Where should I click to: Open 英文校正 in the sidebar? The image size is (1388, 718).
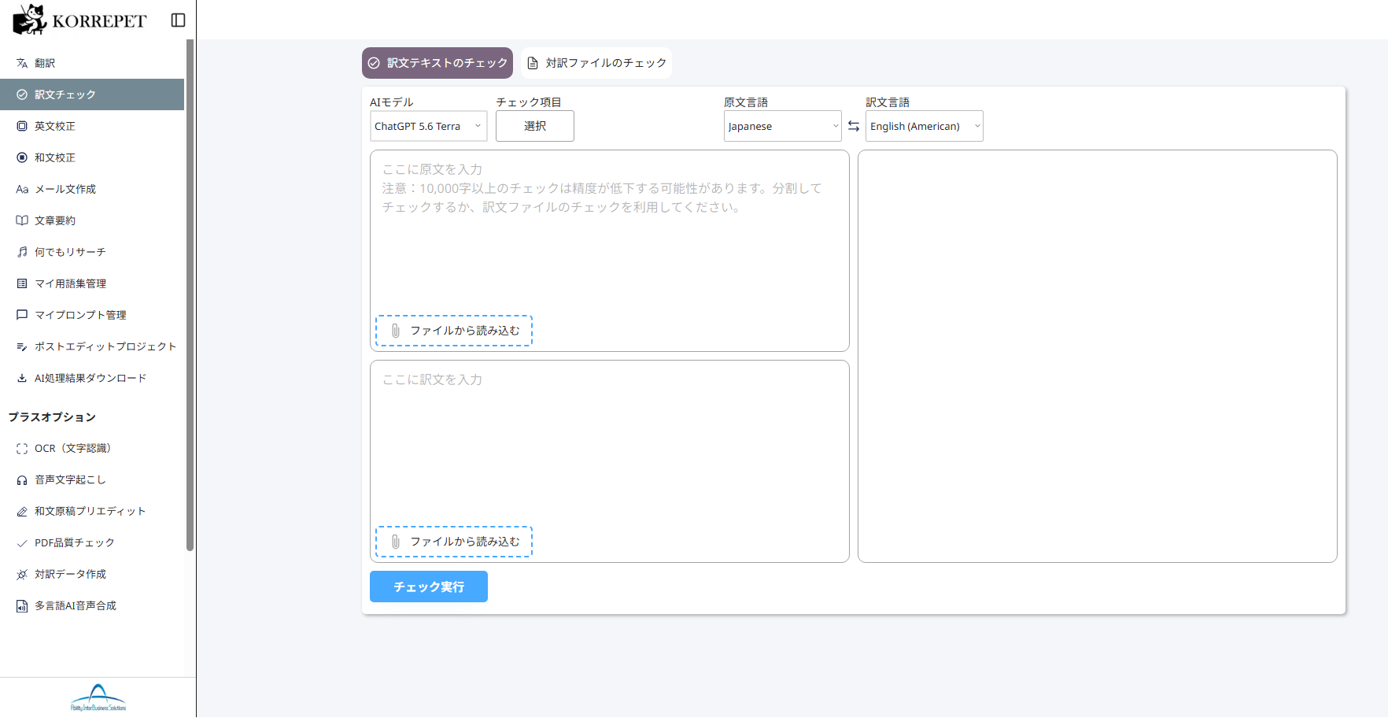click(92, 126)
